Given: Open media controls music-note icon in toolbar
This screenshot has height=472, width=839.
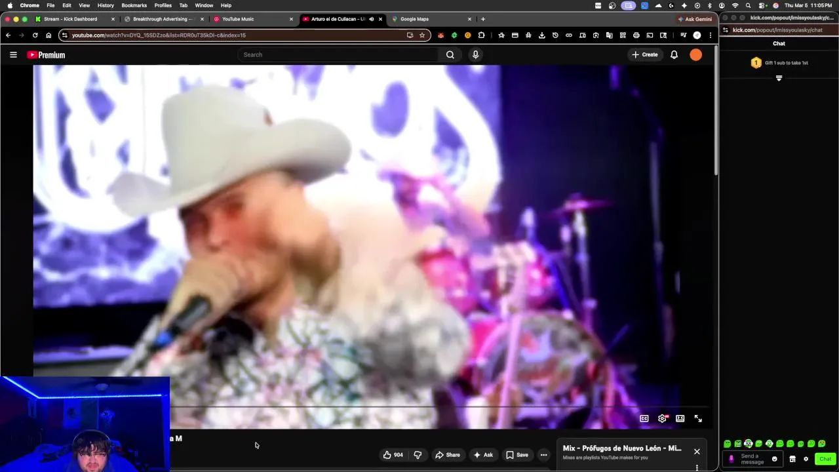Looking at the screenshot, I should [x=683, y=35].
